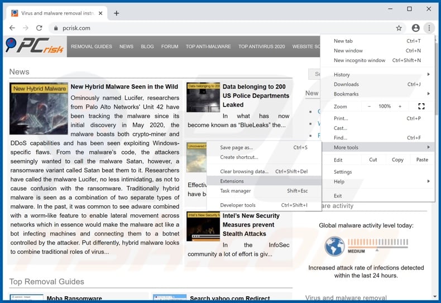Open Intel's New Security Measures headline

coord(251,225)
